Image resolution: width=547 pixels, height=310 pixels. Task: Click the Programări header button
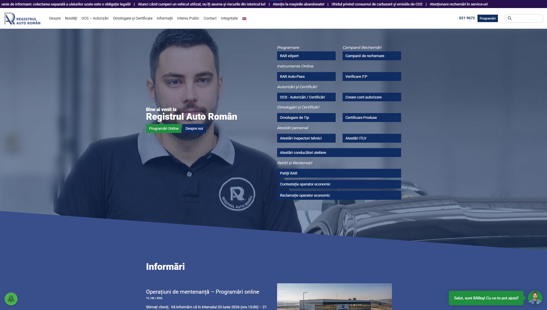pos(488,18)
